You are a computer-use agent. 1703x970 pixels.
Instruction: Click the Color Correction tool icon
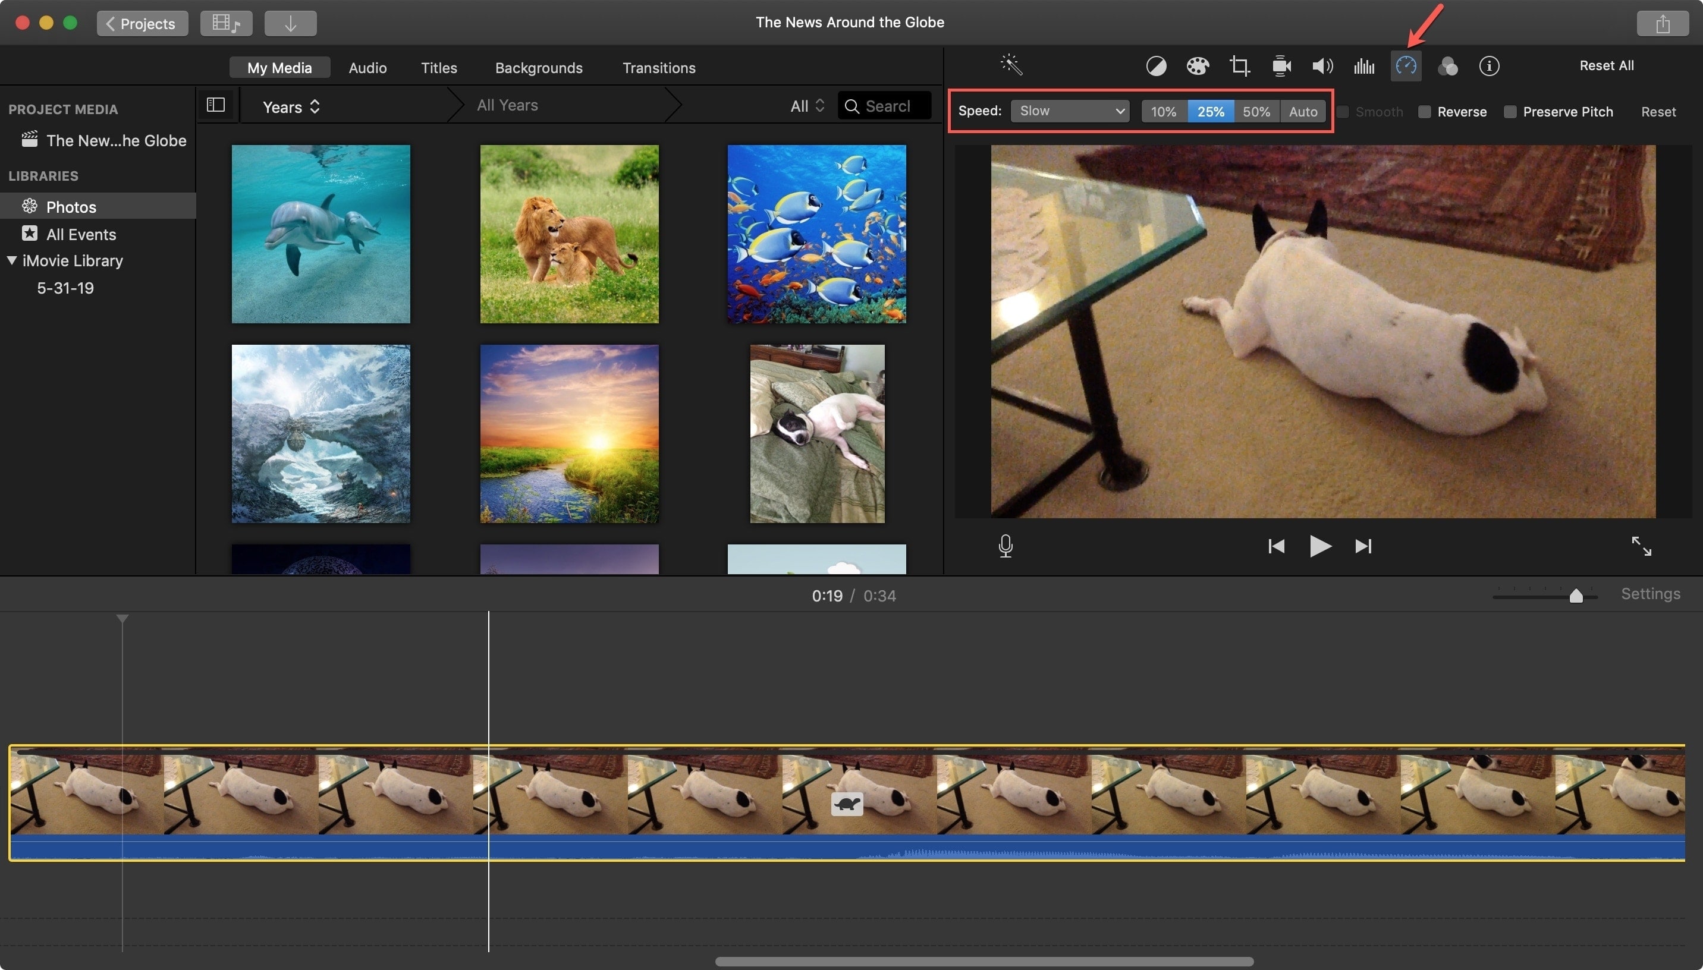click(1195, 65)
